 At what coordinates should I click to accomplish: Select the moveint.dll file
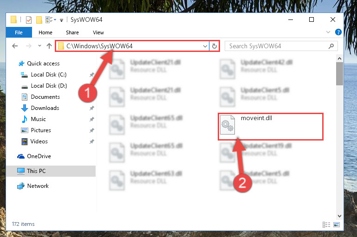pyautogui.click(x=271, y=126)
